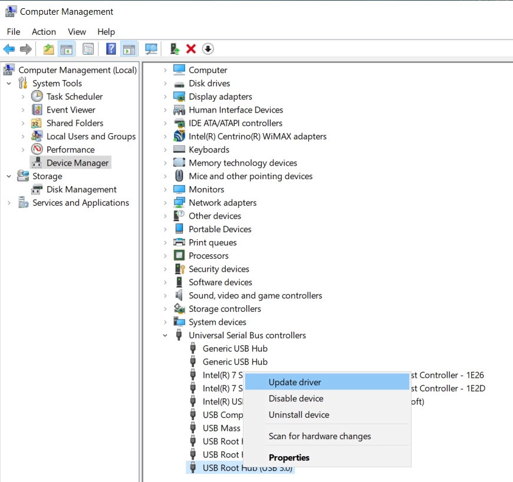Click the Properties sheet toolbar icon

coord(88,49)
